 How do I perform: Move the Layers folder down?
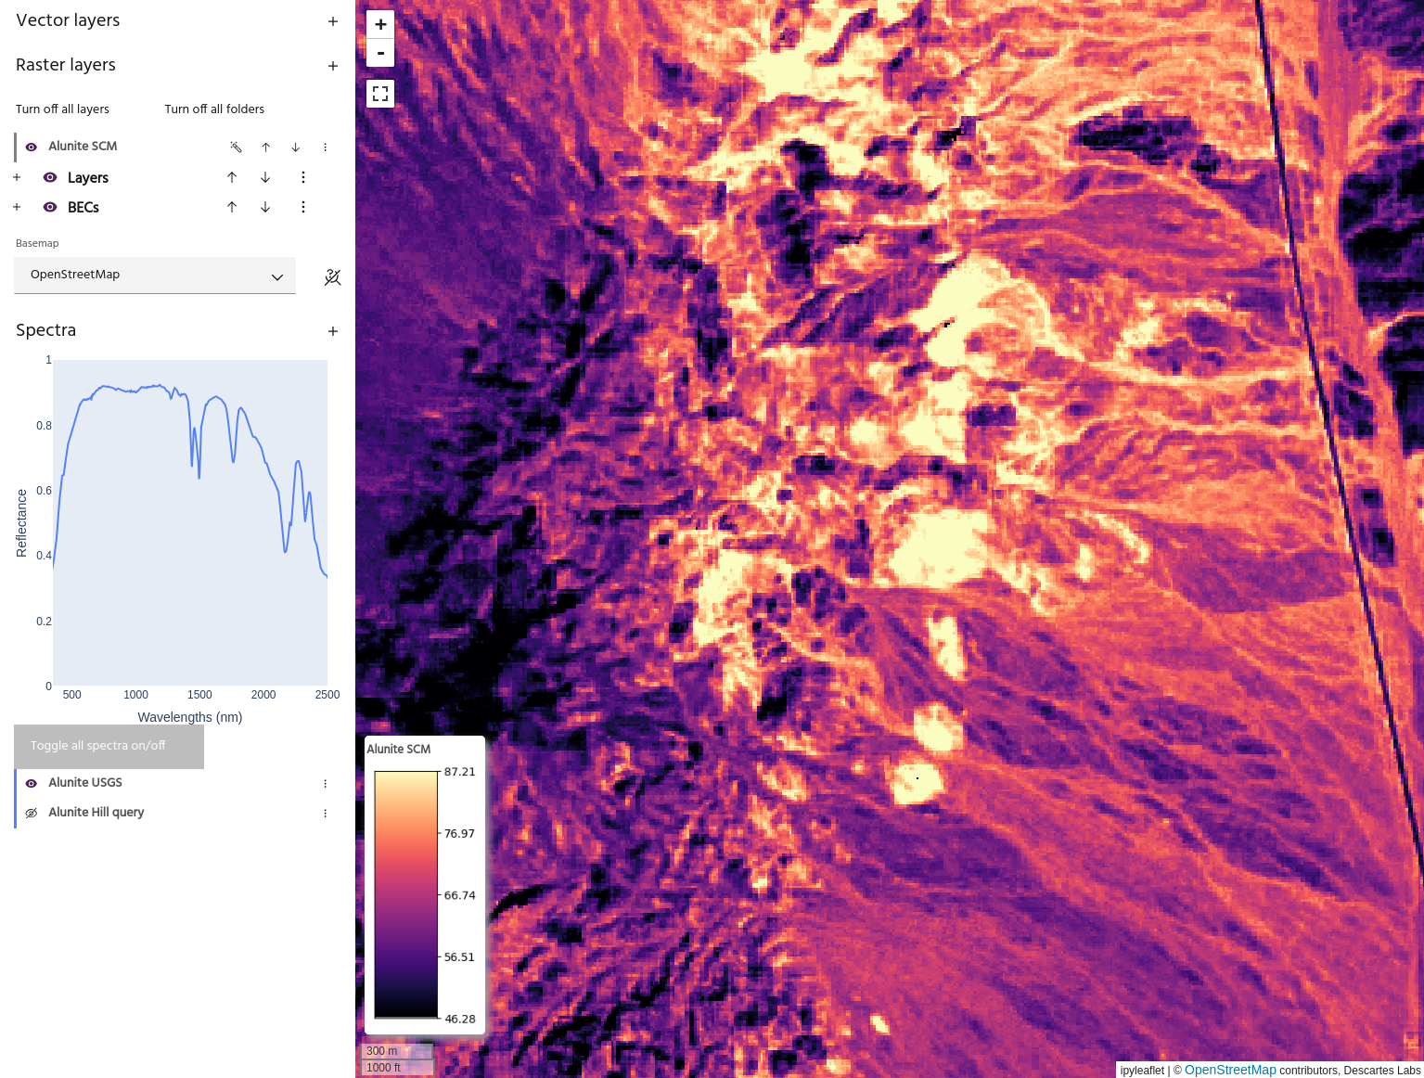pos(265,177)
